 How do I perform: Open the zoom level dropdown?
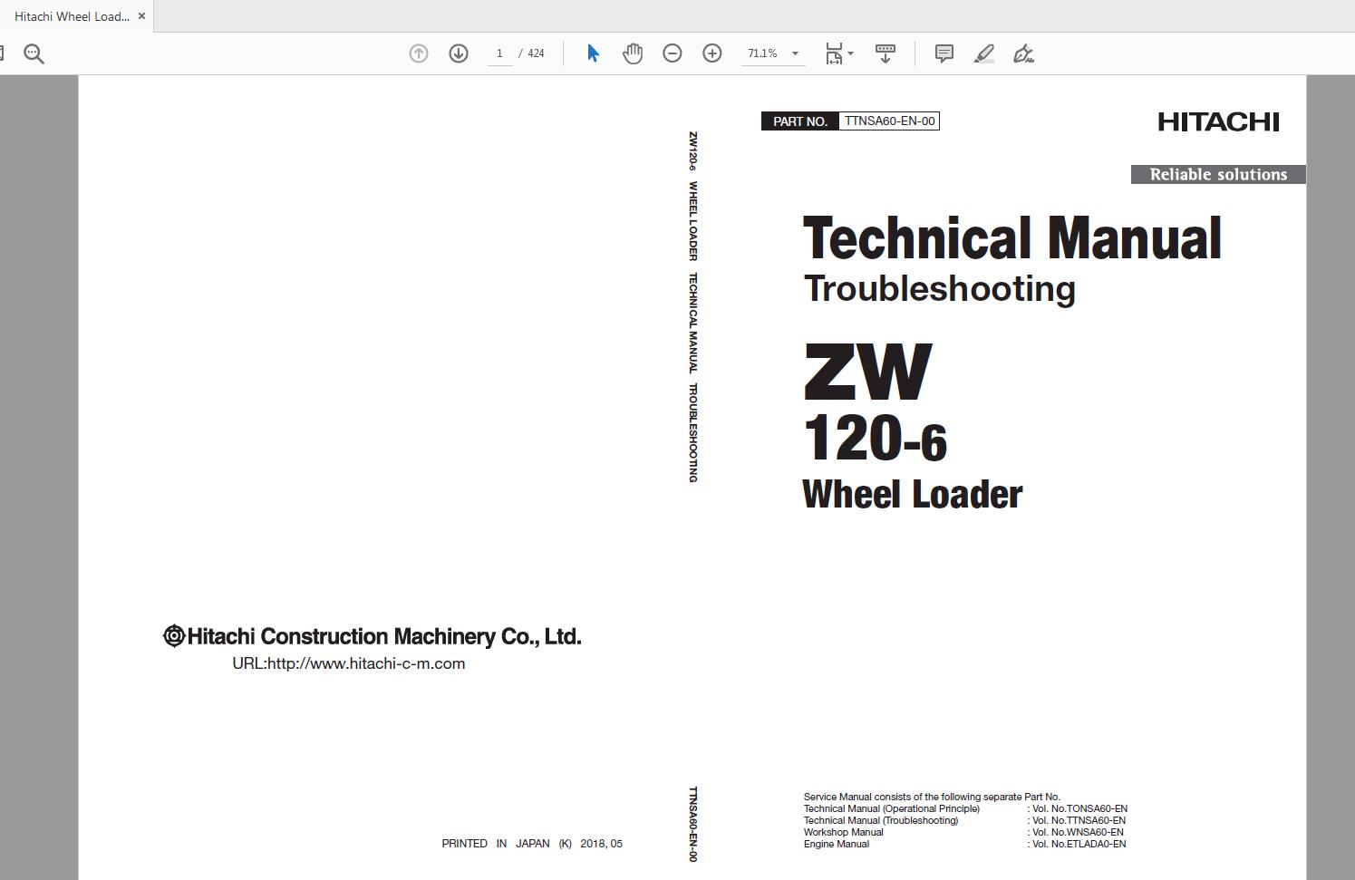coord(795,53)
